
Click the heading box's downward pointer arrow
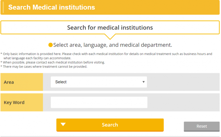pos(110,37)
